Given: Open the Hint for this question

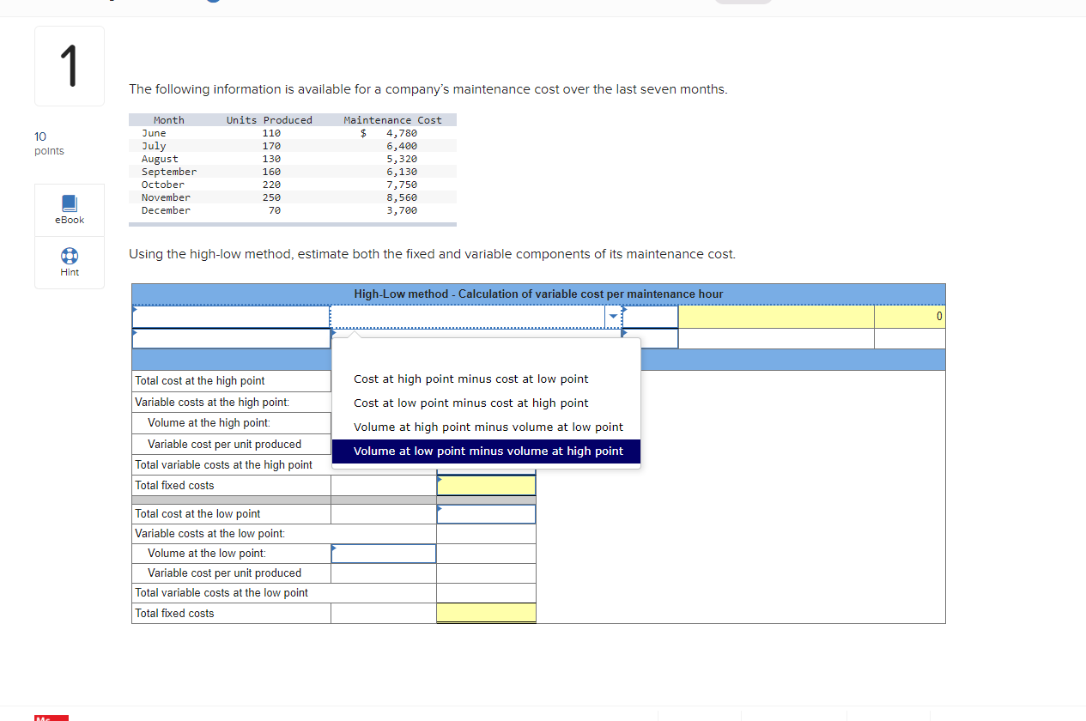Looking at the screenshot, I should pos(69,262).
